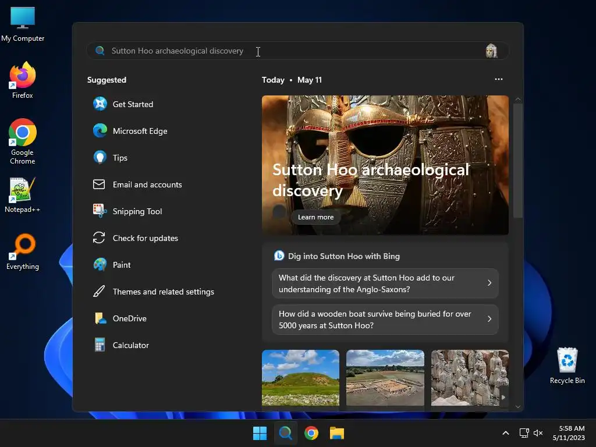This screenshot has width=596, height=447.
Task: Click the network status tray icon
Action: click(x=524, y=433)
